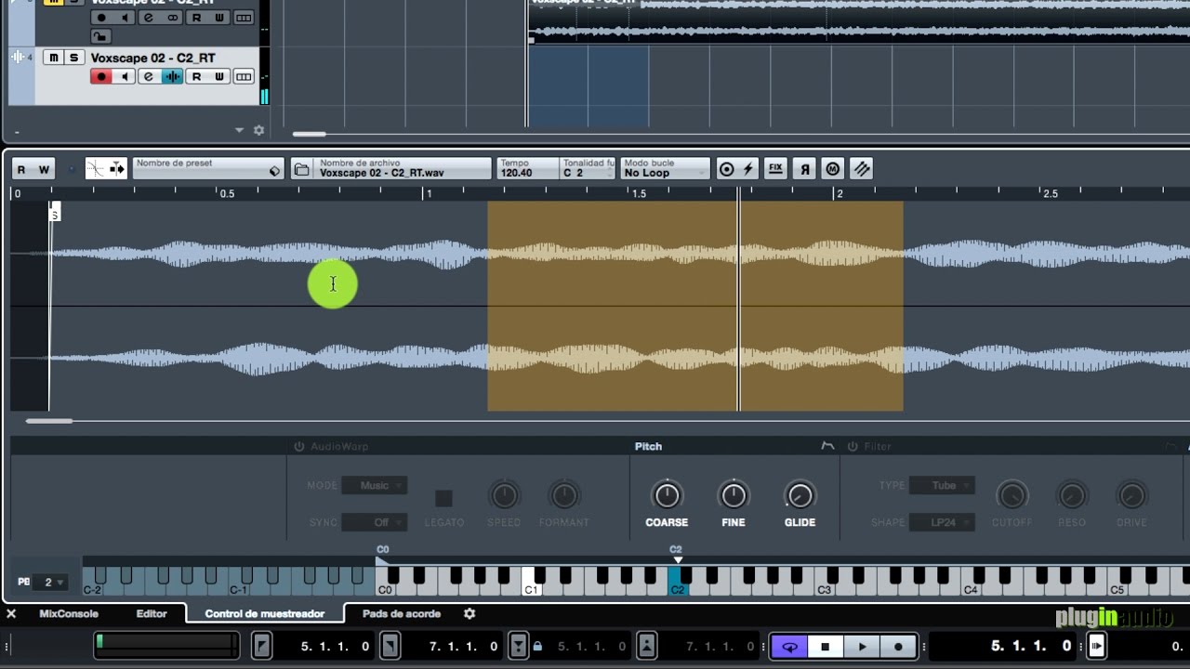Toggle reverse sample playback icon
Viewport: 1190px width, 669px height.
click(x=805, y=169)
